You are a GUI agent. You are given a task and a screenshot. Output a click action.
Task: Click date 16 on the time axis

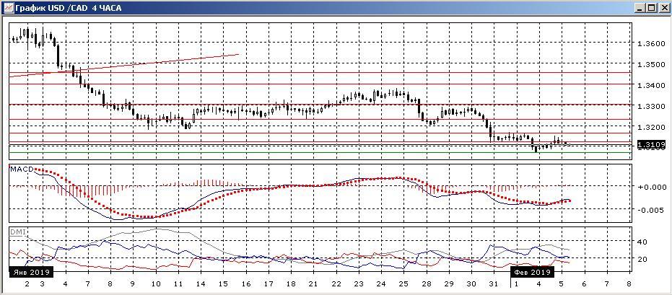coord(245,284)
